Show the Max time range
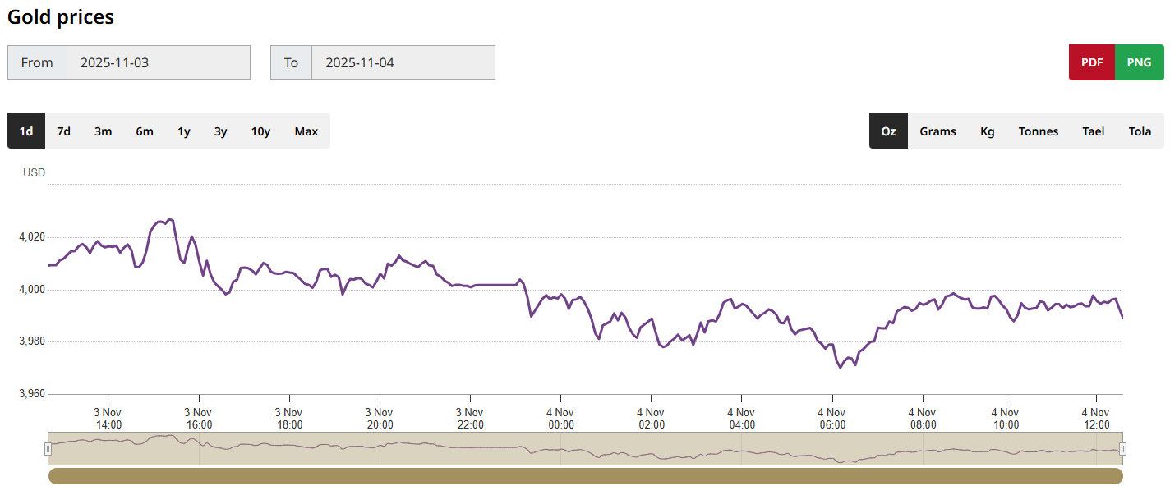This screenshot has height=495, width=1170. tap(306, 131)
